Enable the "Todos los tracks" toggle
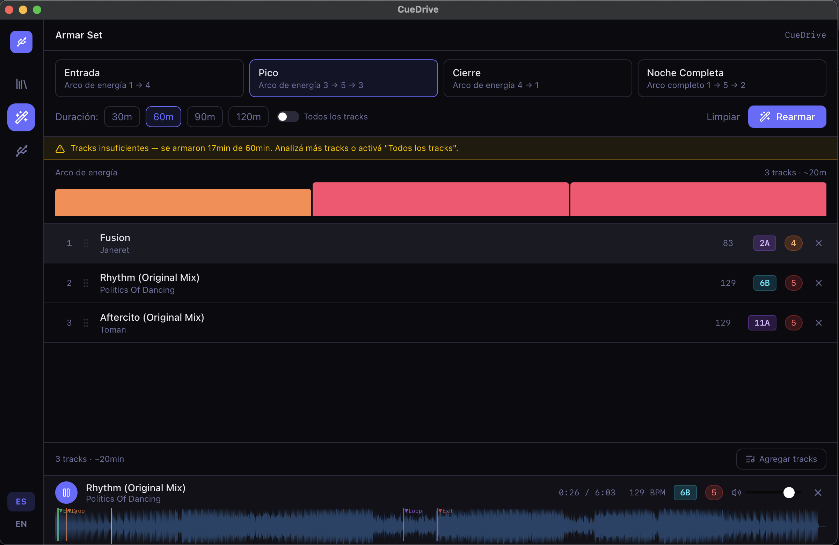The height and width of the screenshot is (545, 839). click(x=288, y=117)
